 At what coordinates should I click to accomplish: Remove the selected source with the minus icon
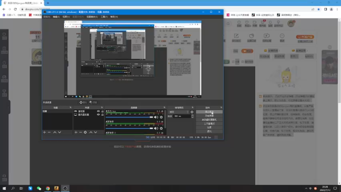point(81,132)
